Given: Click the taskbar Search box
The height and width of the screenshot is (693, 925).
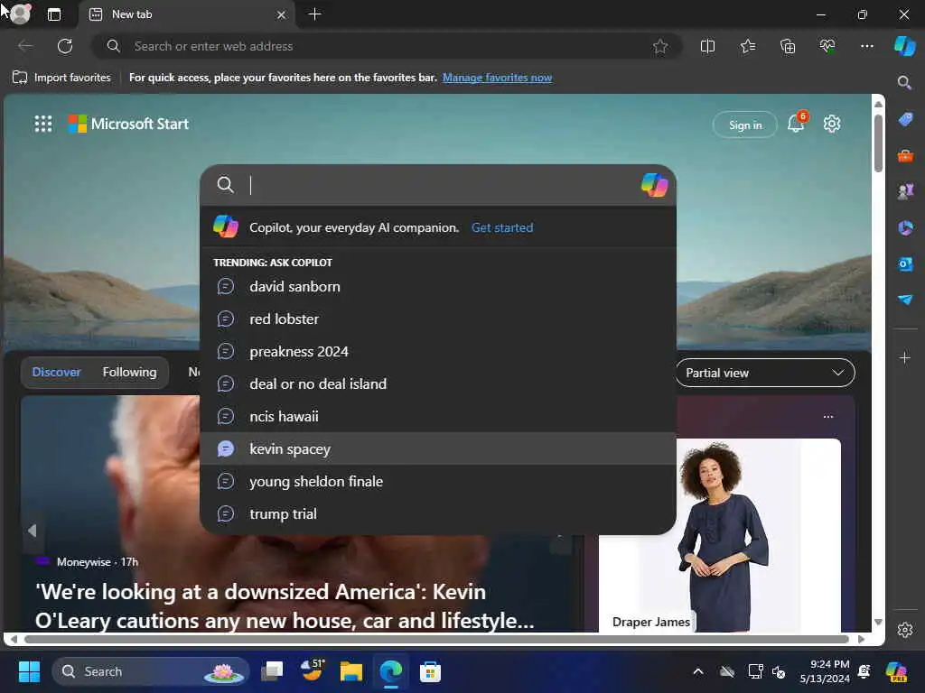Looking at the screenshot, I should click(x=151, y=671).
